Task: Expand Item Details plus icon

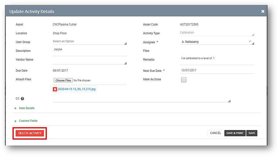Action: click(16, 108)
